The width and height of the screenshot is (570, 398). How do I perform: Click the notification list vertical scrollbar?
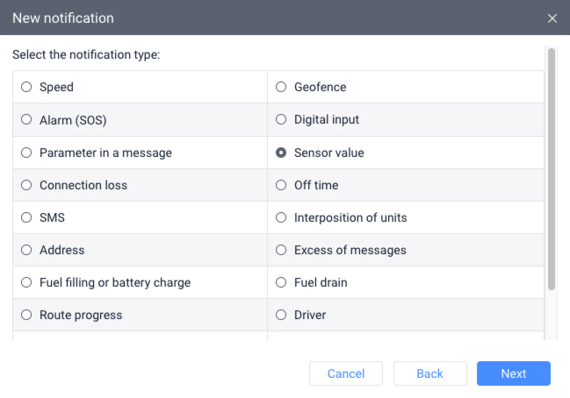coord(552,168)
